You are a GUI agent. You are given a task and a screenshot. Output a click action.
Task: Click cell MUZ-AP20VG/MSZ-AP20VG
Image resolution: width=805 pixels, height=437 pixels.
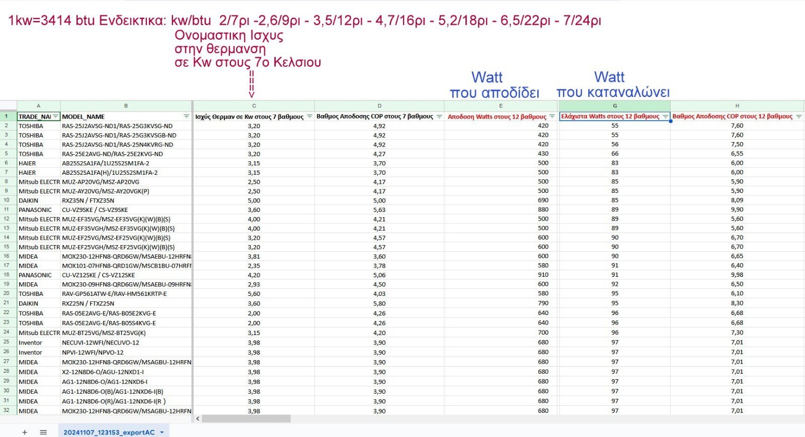126,182
